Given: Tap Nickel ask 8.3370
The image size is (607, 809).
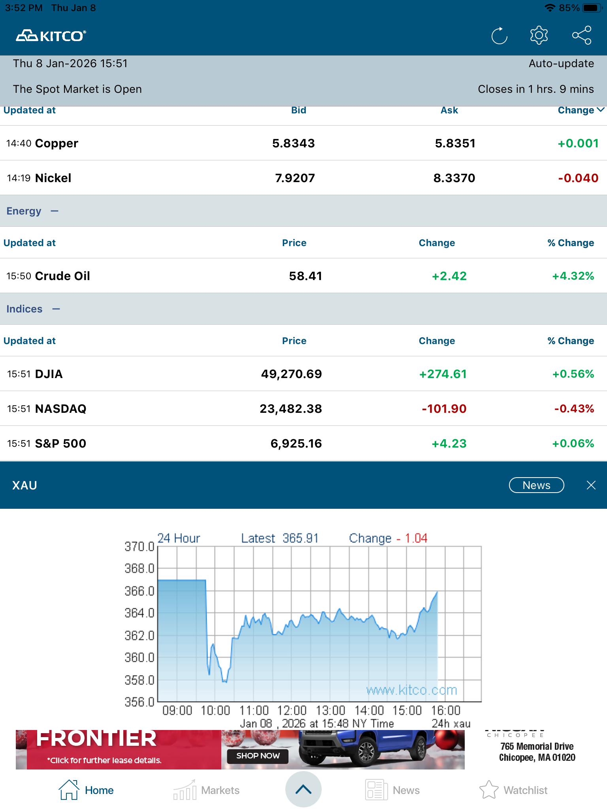Looking at the screenshot, I should point(454,178).
